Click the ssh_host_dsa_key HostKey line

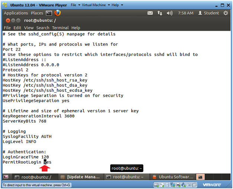click(x=45, y=85)
